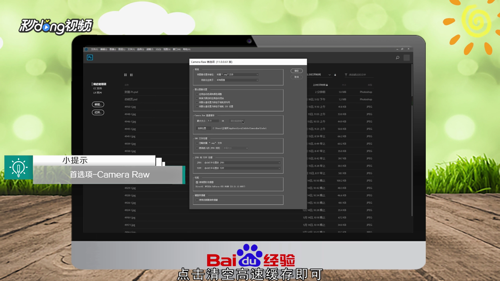Toggle legacy undo shortcuts checkbox

coord(197,200)
